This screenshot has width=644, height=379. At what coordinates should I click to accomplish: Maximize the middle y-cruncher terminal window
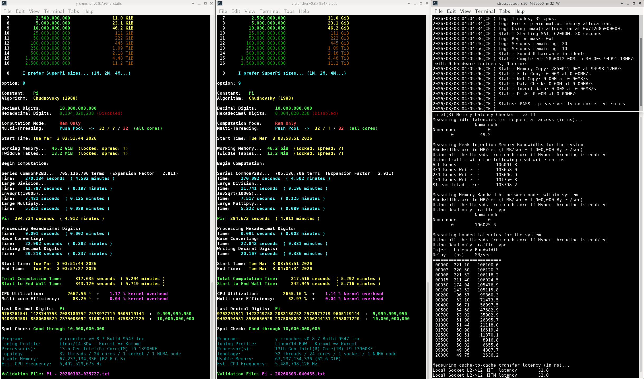pos(421,3)
